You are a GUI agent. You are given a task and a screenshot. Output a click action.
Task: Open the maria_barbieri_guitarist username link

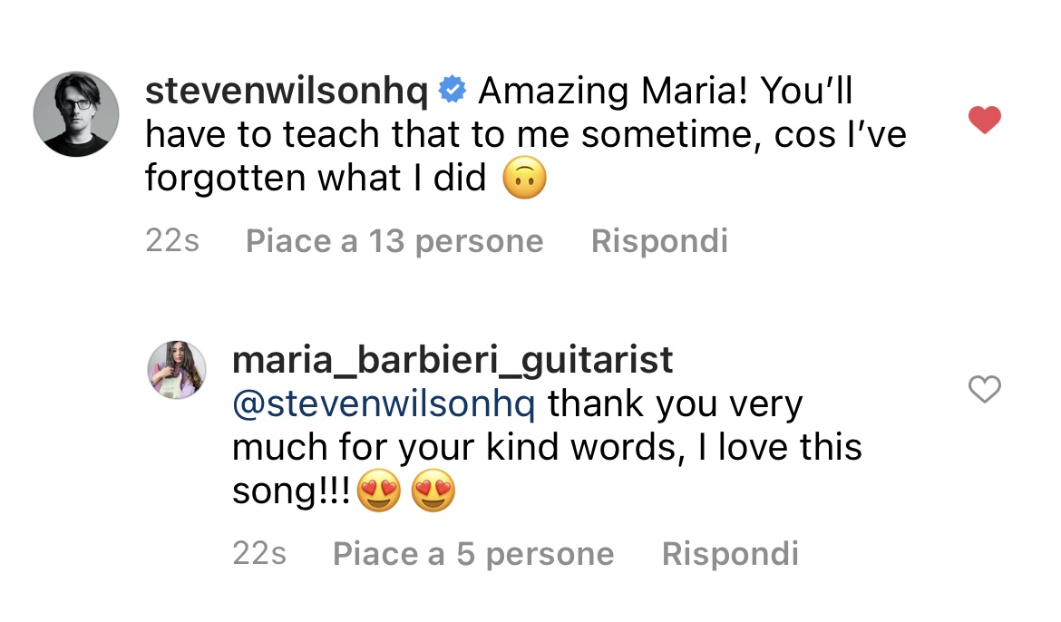[453, 360]
